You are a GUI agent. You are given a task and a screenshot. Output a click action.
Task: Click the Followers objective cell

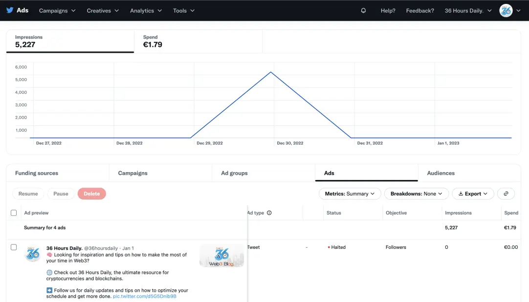pos(396,247)
